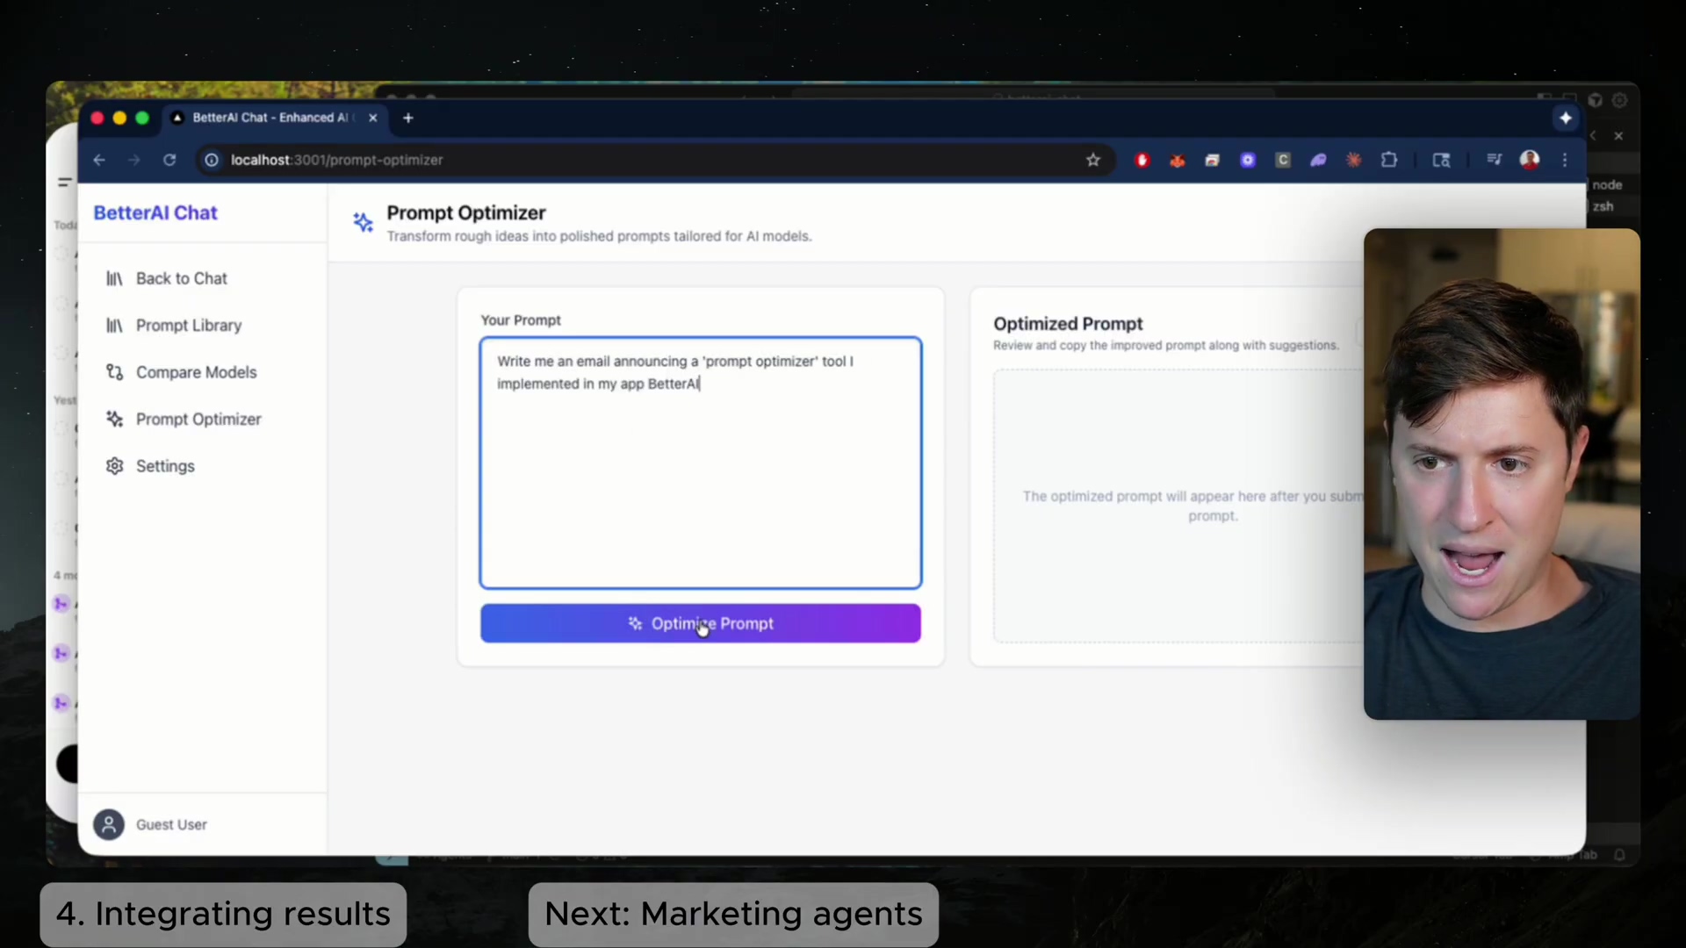Click the hamburger menu in background window

click(x=64, y=183)
